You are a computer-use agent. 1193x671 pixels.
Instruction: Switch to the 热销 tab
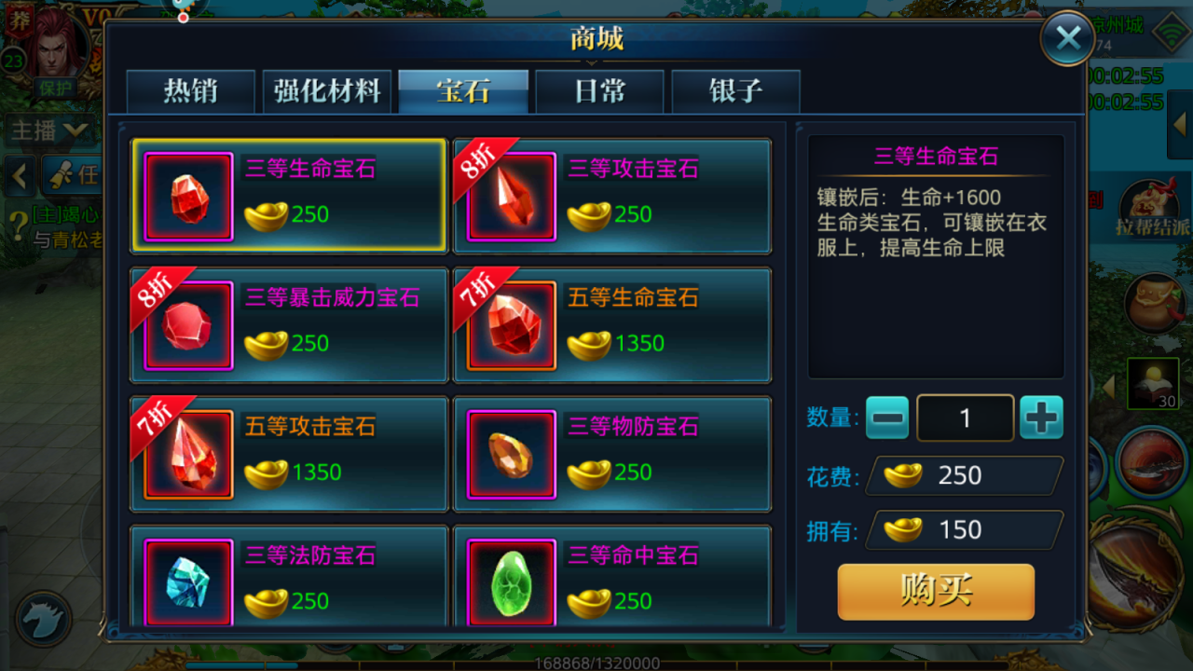pos(191,91)
